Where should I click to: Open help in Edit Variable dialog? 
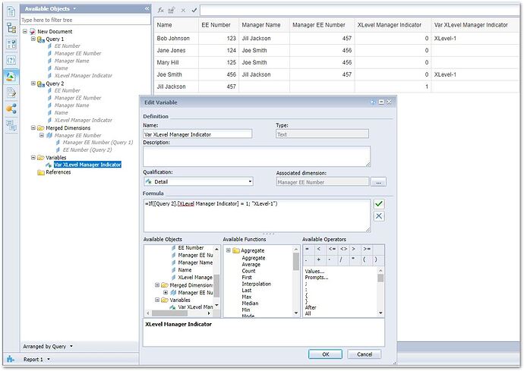pyautogui.click(x=373, y=102)
